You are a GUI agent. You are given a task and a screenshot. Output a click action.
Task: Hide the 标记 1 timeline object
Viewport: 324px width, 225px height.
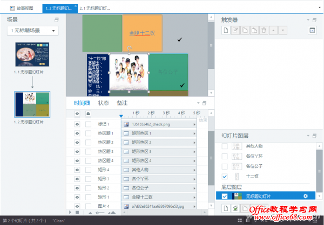pos(77,124)
